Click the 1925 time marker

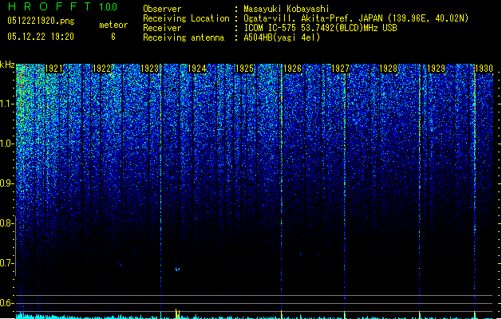click(244, 69)
